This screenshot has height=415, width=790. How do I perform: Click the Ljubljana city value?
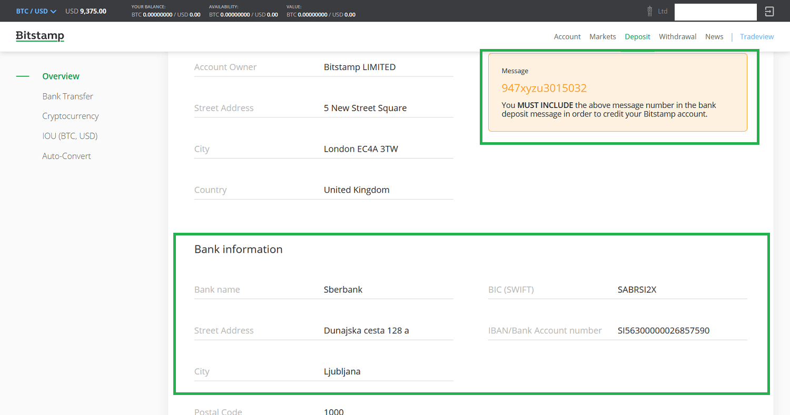[342, 372]
